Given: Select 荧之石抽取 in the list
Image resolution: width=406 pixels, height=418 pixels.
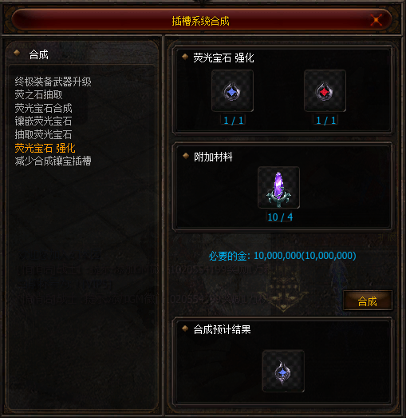Looking at the screenshot, I should coord(38,94).
